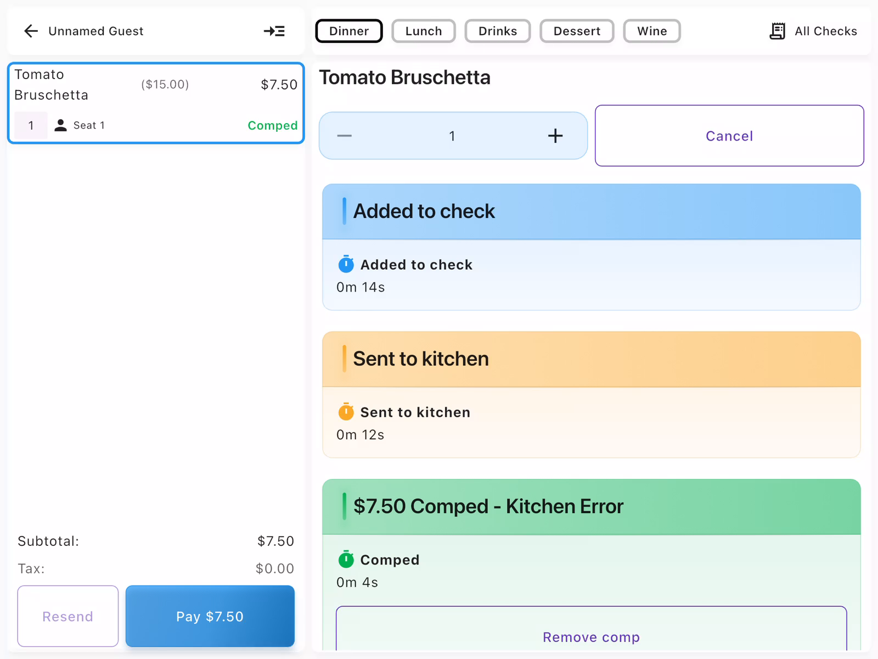The image size is (878, 659).
Task: Click the Resend button
Action: (x=68, y=616)
